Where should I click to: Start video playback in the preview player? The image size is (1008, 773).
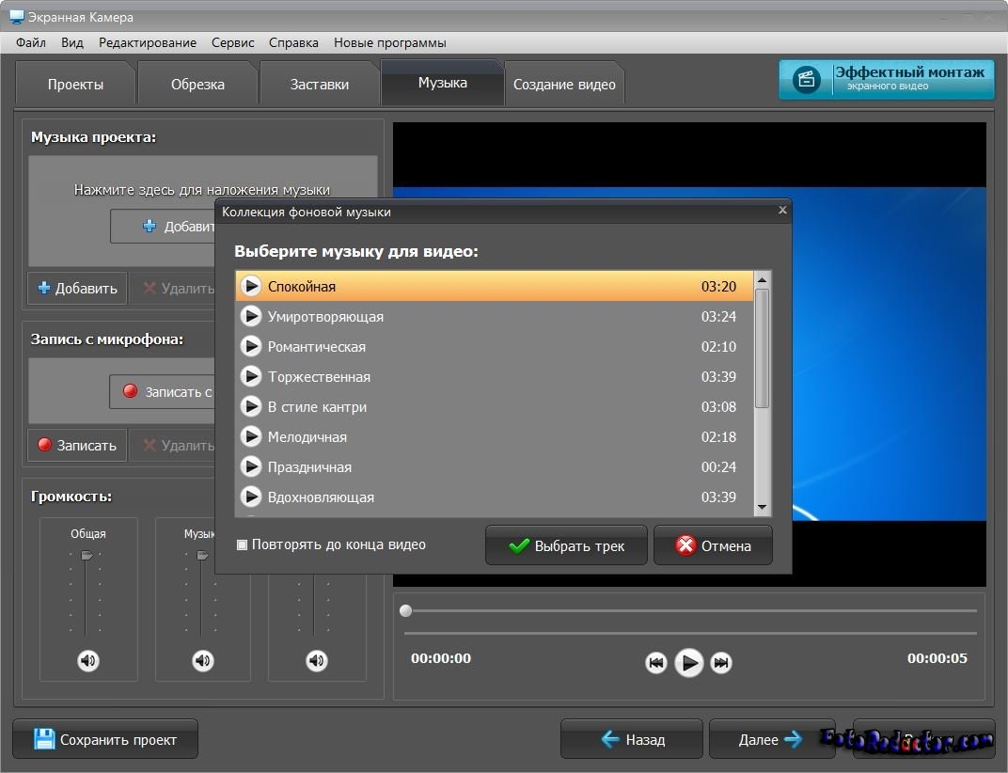point(688,662)
